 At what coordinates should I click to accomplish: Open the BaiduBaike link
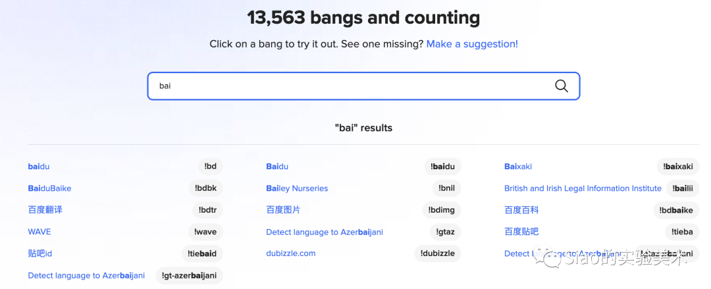[x=49, y=188]
